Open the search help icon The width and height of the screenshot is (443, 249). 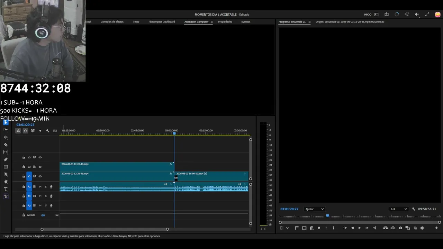tap(407, 15)
